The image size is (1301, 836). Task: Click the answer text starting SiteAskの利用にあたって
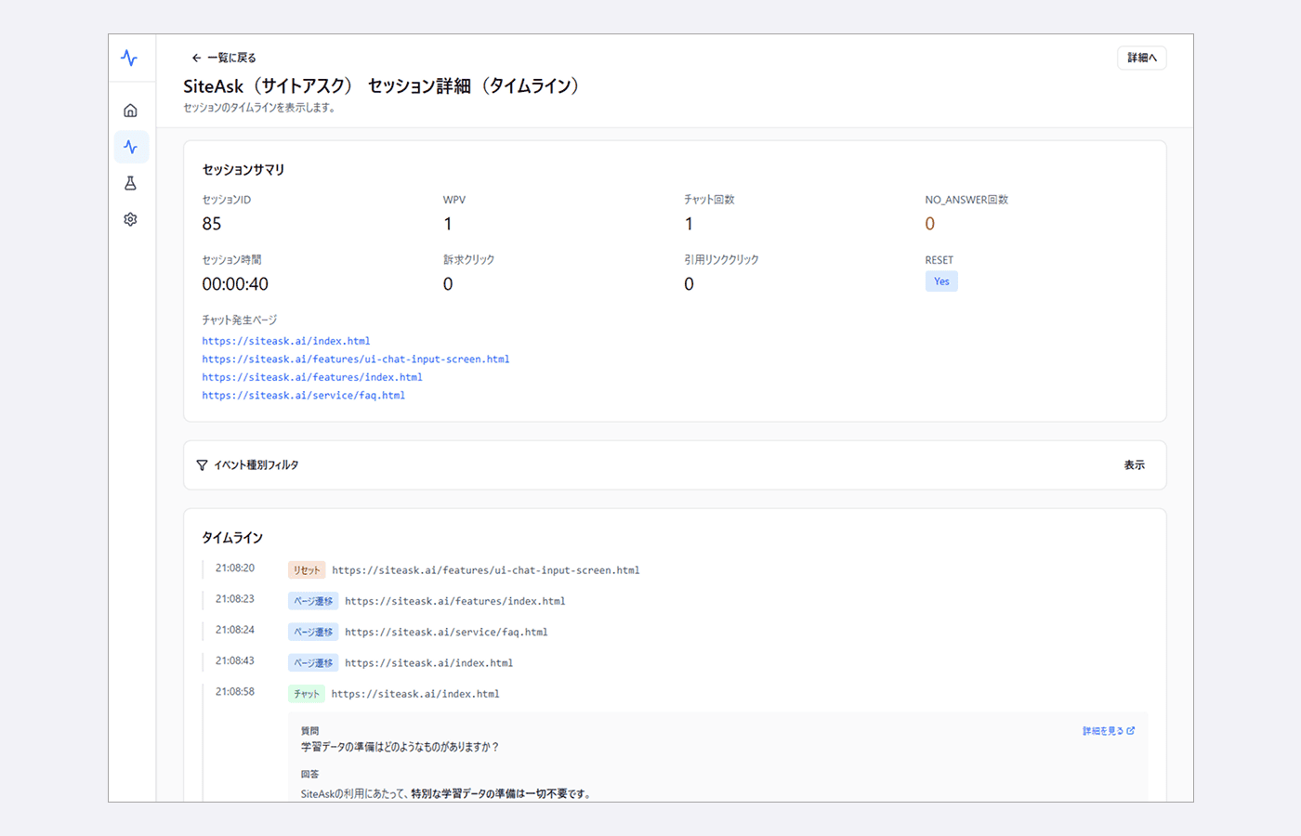pyautogui.click(x=446, y=794)
